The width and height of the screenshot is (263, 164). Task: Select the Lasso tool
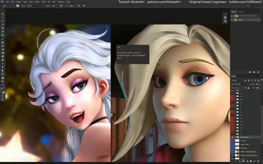pos(2,21)
